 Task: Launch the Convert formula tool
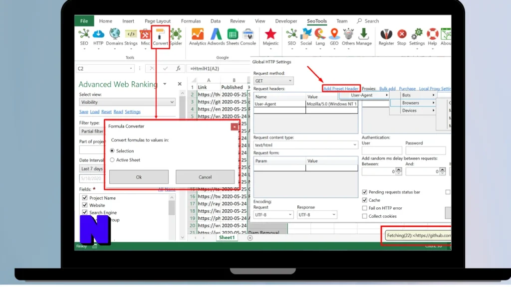(x=160, y=37)
